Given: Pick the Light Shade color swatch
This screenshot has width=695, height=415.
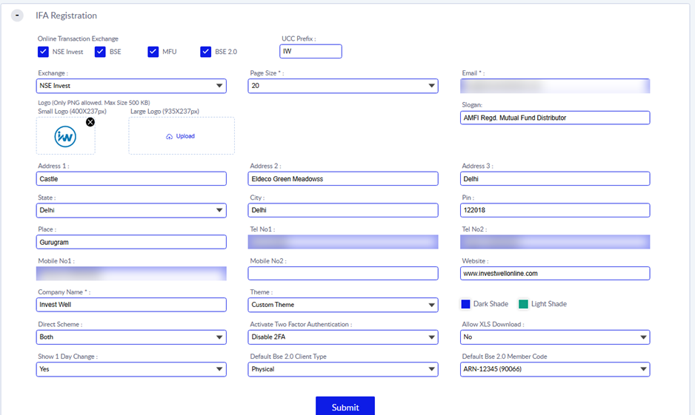Looking at the screenshot, I should pos(523,304).
